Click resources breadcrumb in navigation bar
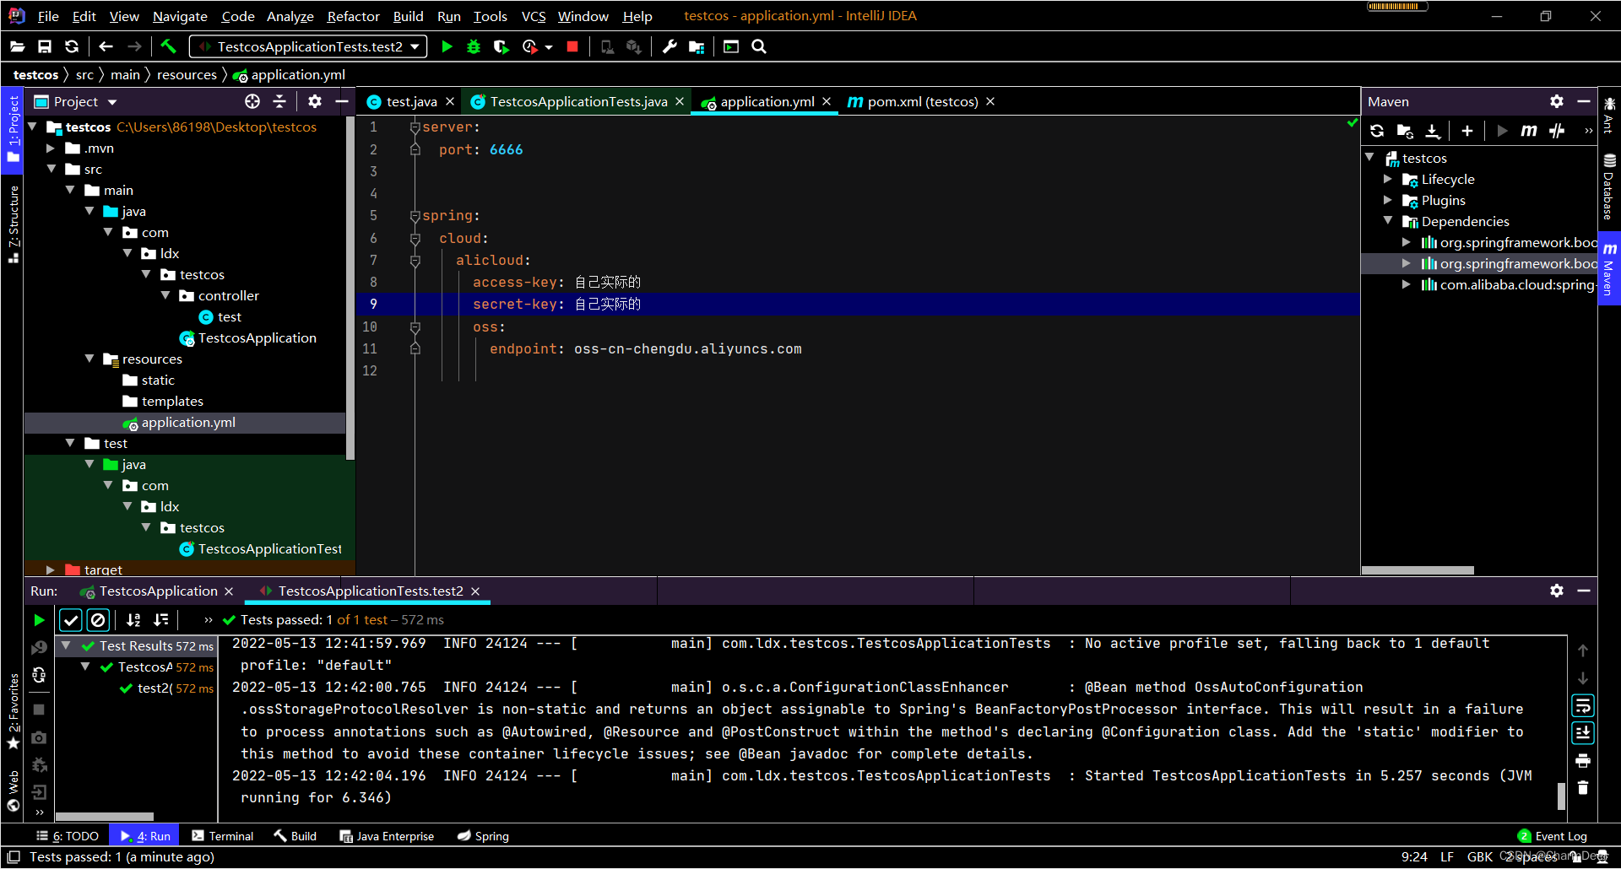Screen dimensions: 1621x869 pos(187,75)
